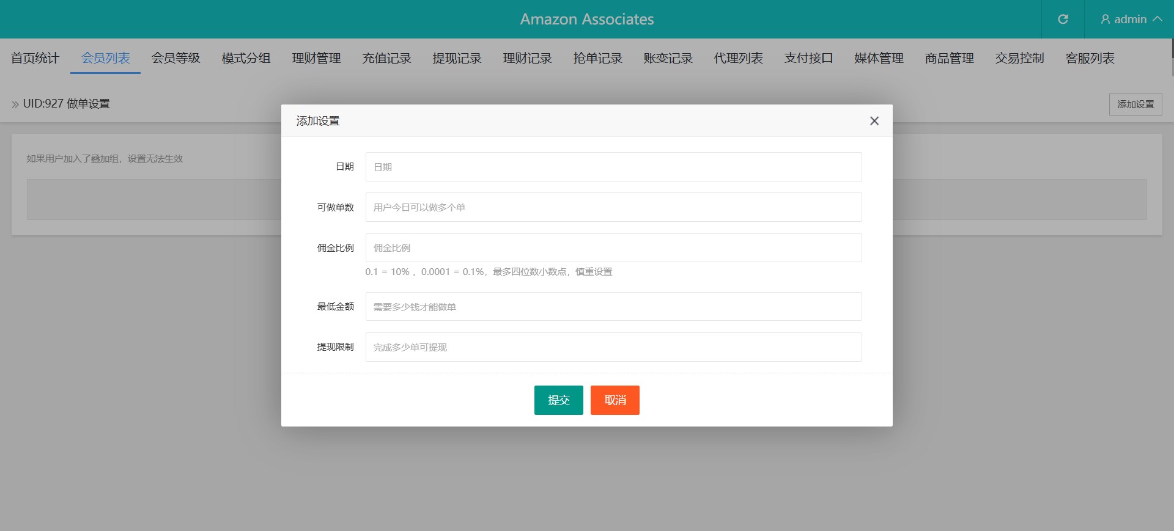The image size is (1174, 531).
Task: Select the 支付接口 tab
Action: point(808,59)
